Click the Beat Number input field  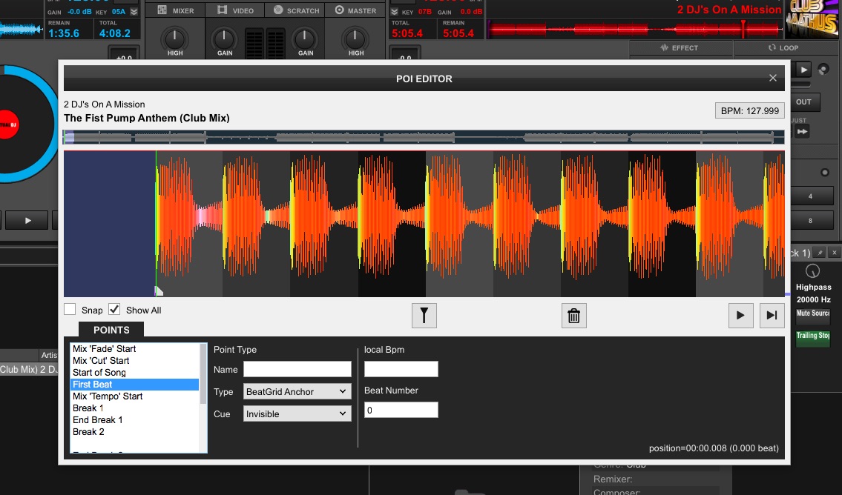point(401,410)
